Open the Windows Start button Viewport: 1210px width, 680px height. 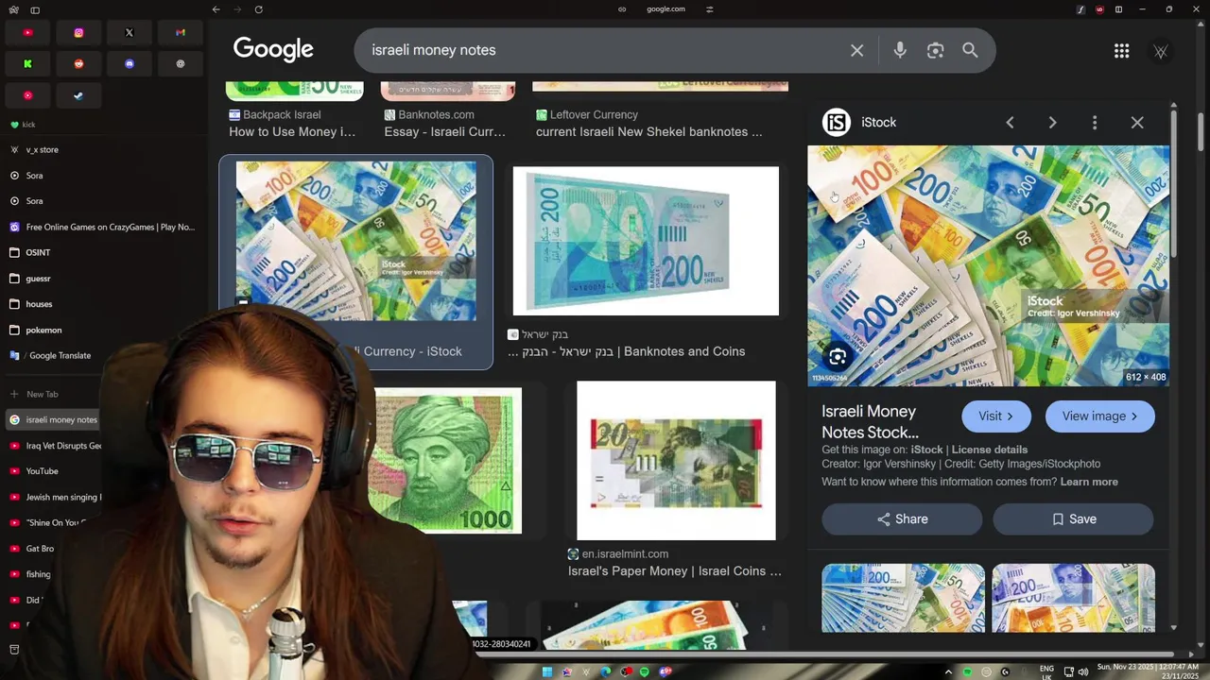[547, 671]
